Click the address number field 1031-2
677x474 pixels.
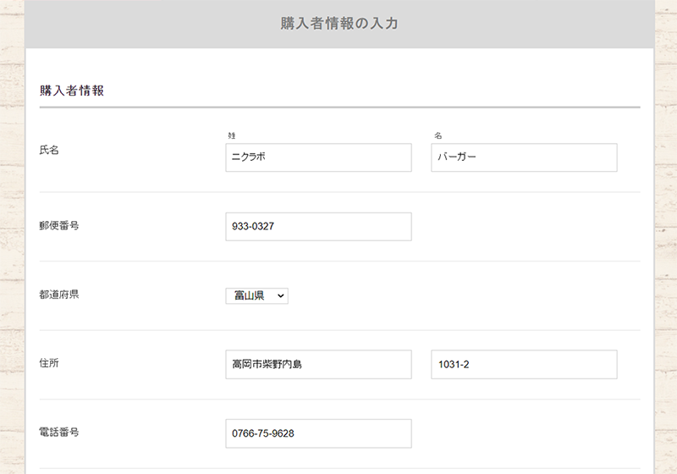click(524, 365)
